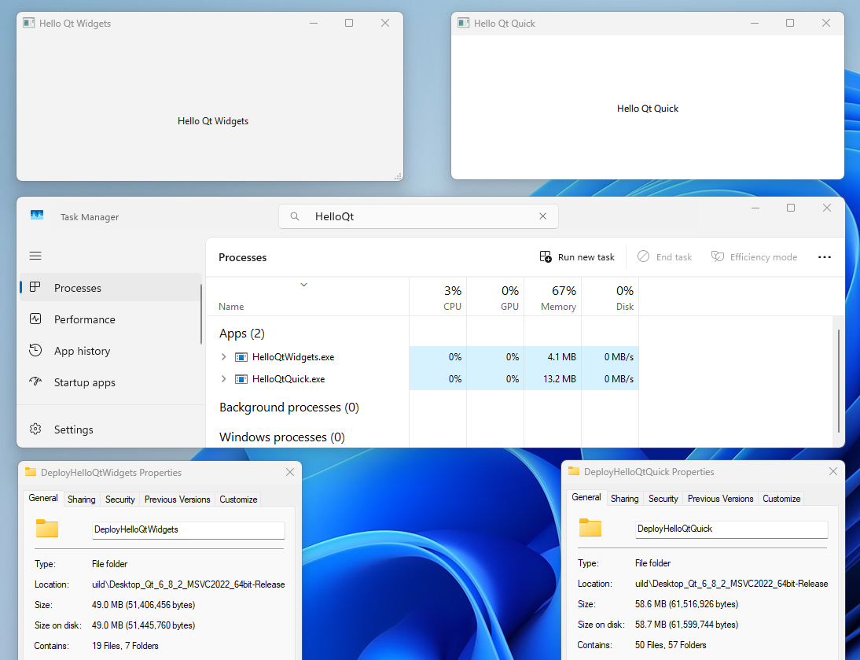Click the search magnifier icon
This screenshot has height=660, width=860.
coord(295,216)
